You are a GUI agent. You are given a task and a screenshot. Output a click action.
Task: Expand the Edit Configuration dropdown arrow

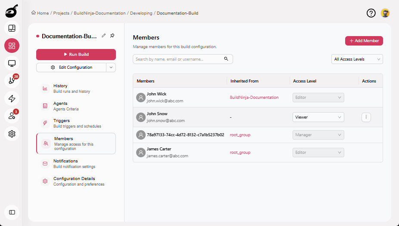[x=111, y=67]
